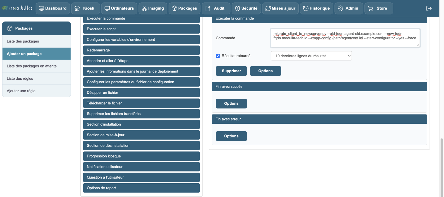Log out using the exit icon

pos(429,8)
